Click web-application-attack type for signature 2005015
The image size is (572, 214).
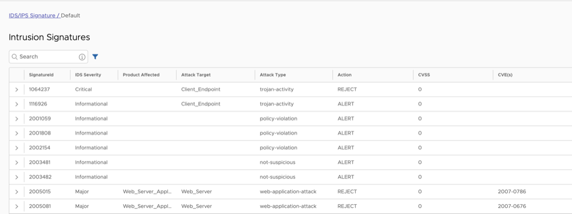pos(288,191)
